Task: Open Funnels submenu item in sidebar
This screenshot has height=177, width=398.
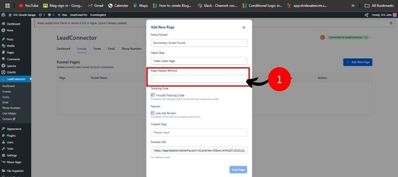Action: click(7, 92)
